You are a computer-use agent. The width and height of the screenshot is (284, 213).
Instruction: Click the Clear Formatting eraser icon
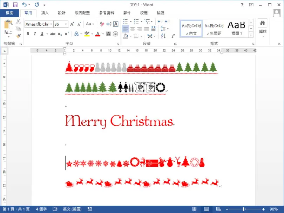click(x=102, y=24)
